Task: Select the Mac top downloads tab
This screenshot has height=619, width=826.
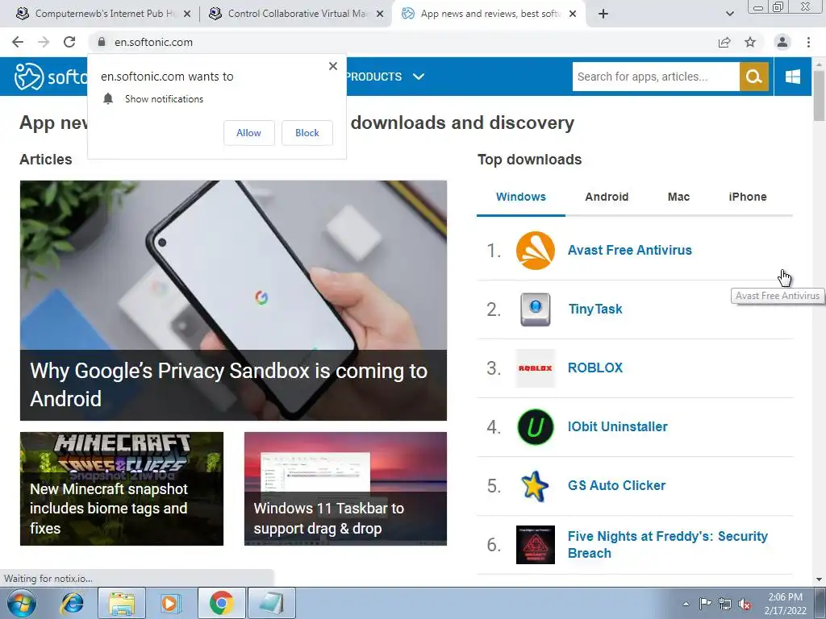Action: 678,197
